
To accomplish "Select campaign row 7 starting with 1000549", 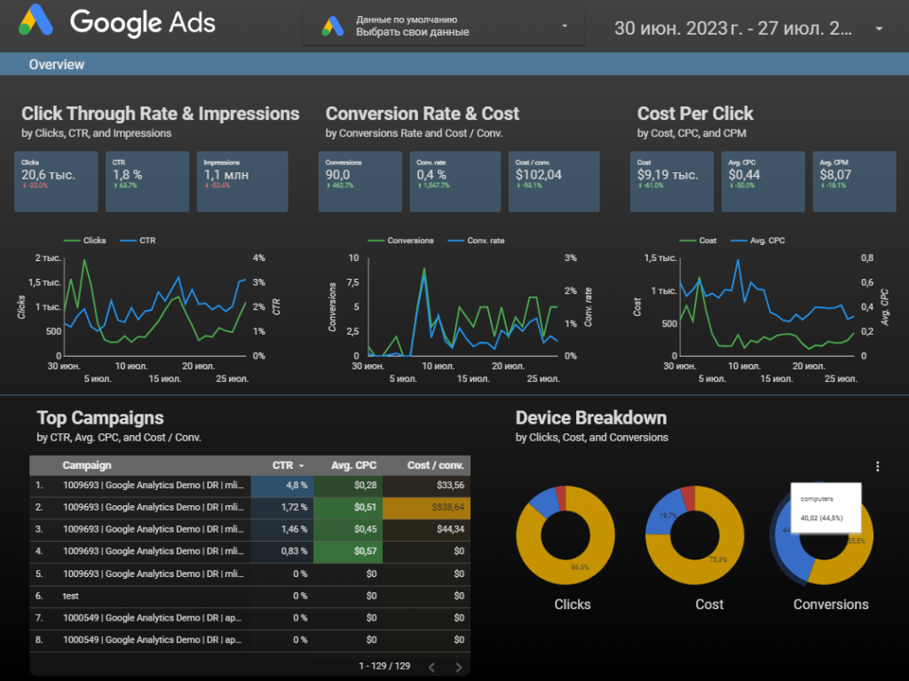I will click(153, 618).
